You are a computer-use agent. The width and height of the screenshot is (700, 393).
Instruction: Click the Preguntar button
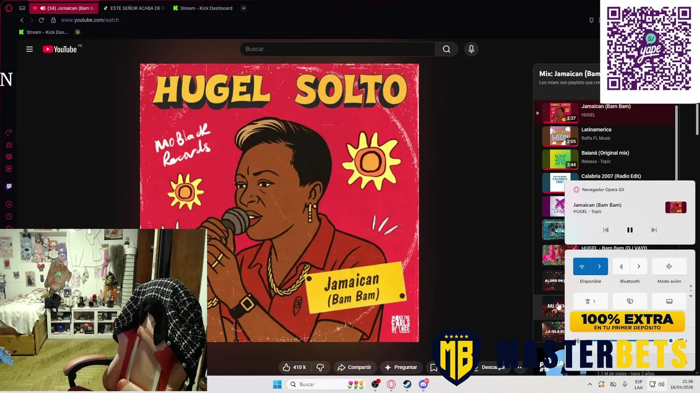[401, 367]
